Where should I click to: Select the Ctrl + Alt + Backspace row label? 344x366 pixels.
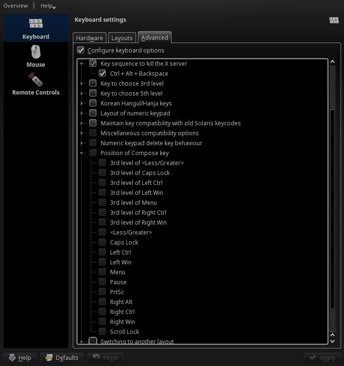pyautogui.click(x=139, y=73)
